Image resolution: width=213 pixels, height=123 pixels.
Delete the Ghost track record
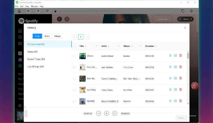click(x=180, y=56)
